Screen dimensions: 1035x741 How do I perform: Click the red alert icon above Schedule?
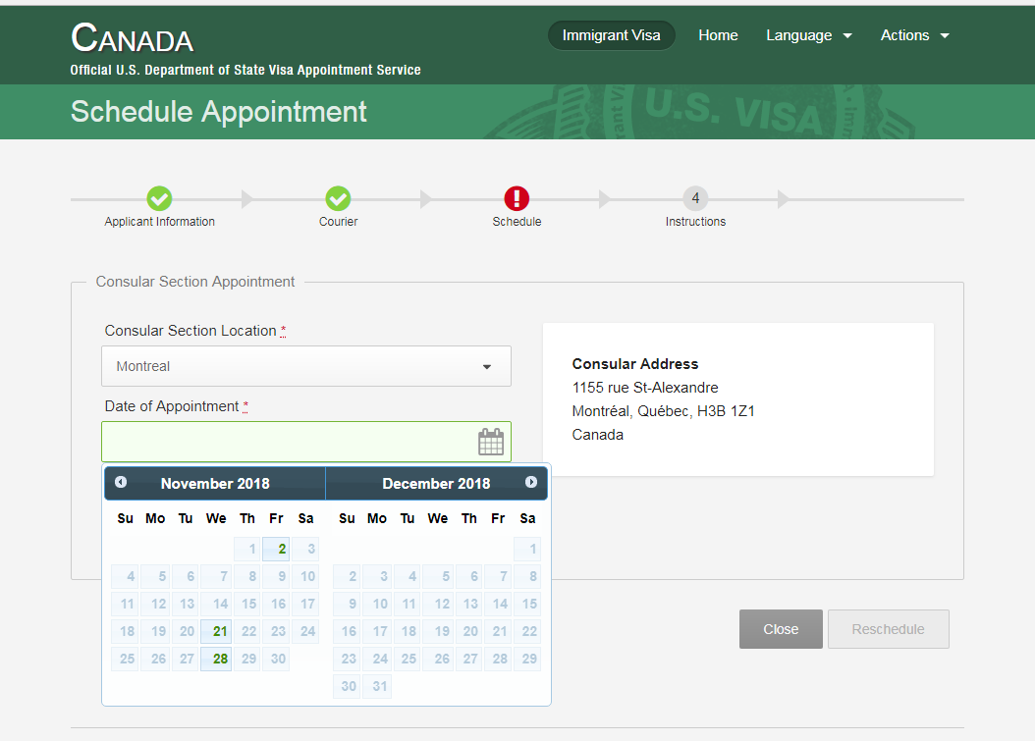click(x=517, y=198)
